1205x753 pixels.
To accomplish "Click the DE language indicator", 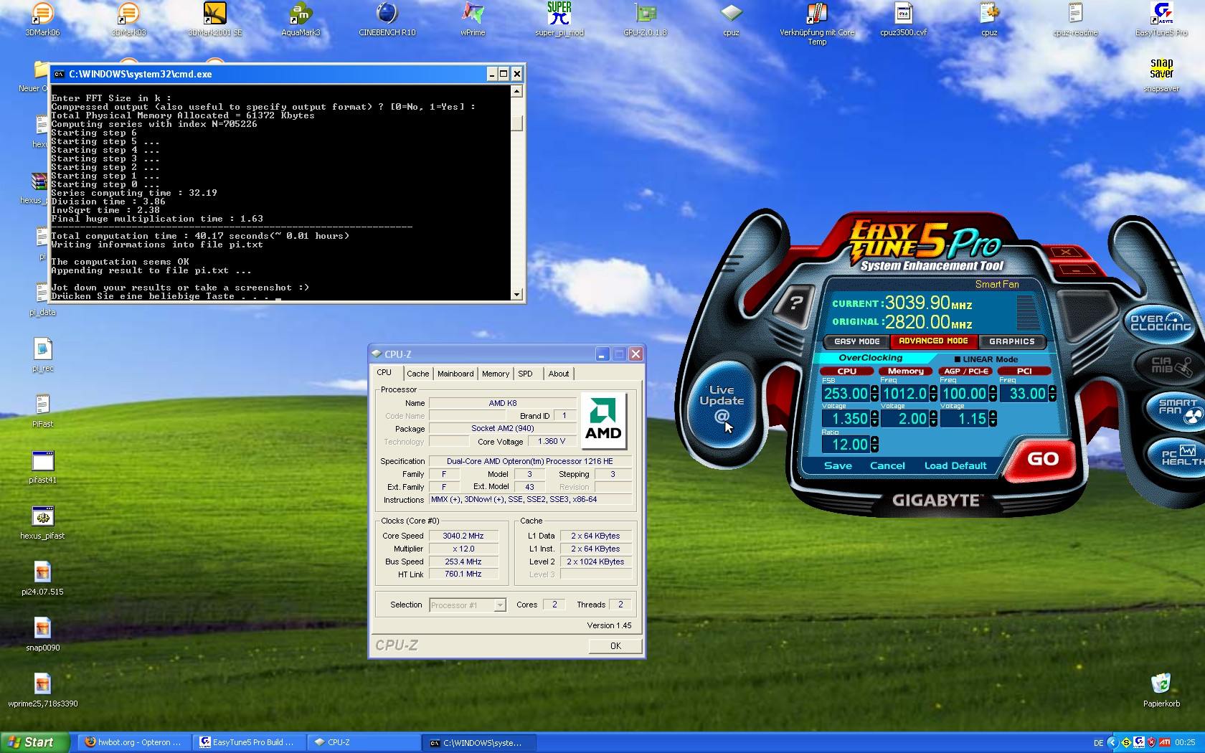I will click(1098, 743).
